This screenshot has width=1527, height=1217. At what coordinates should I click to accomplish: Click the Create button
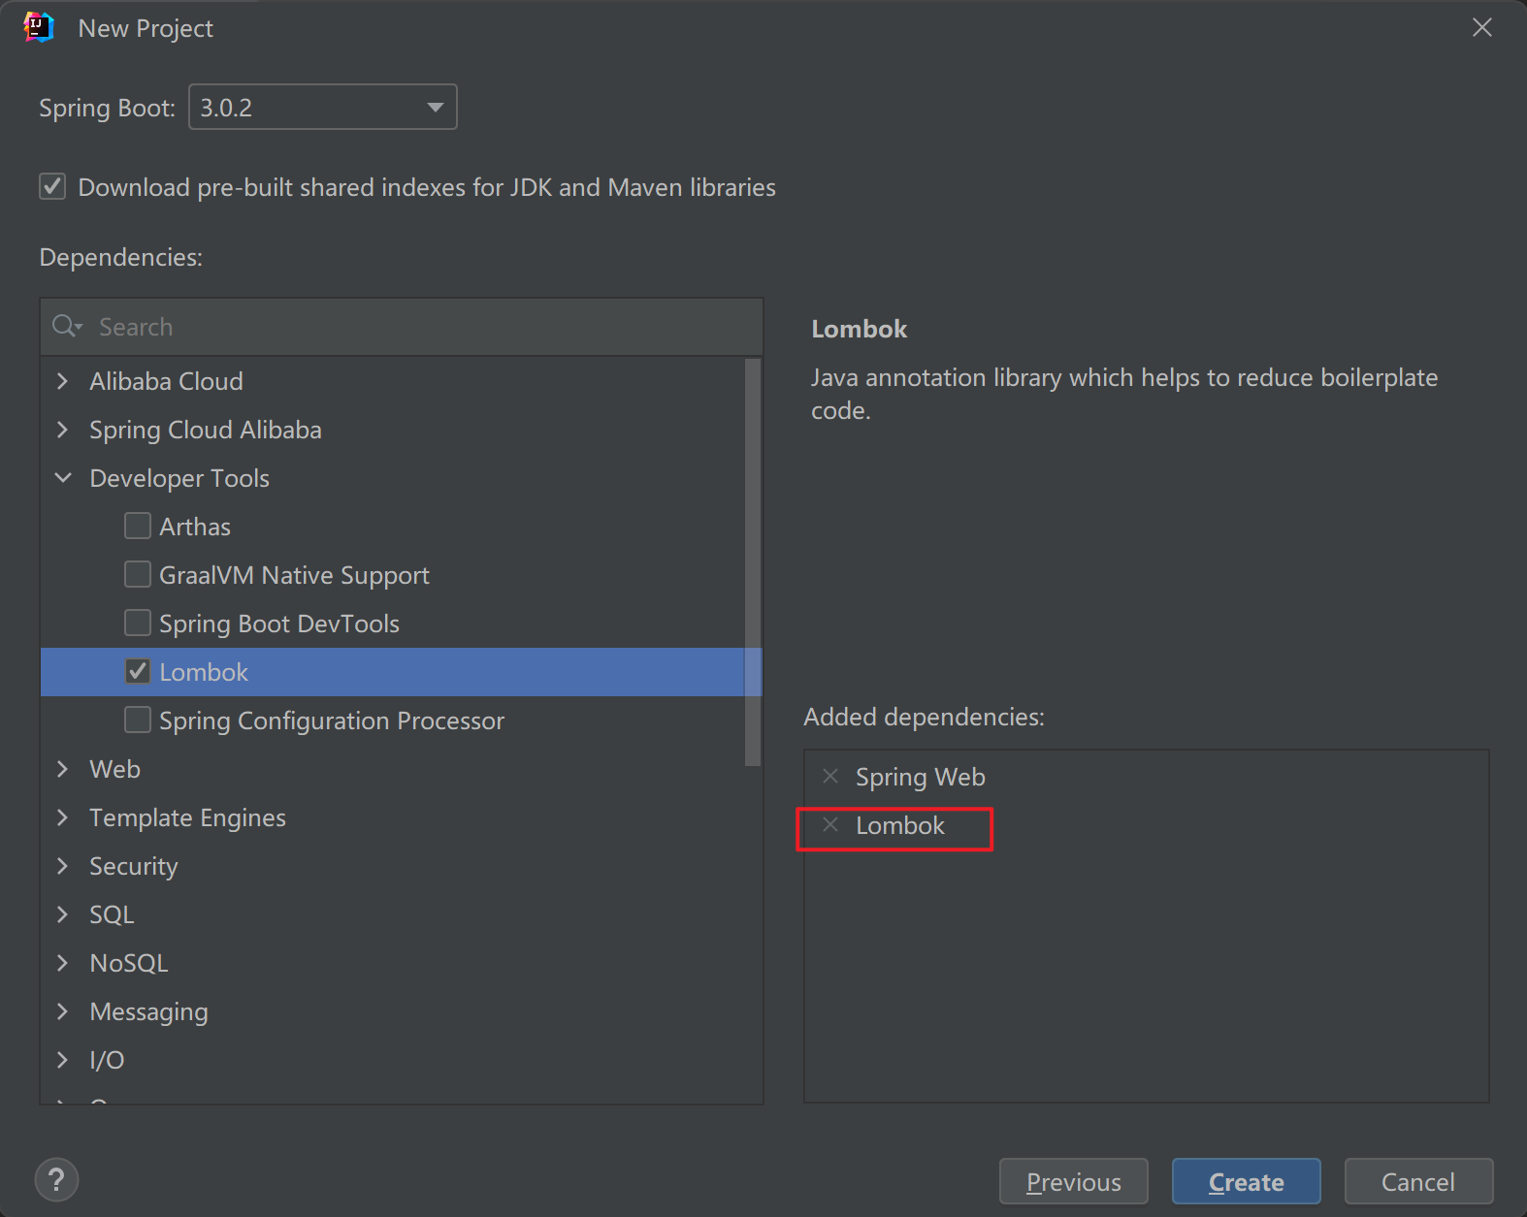click(x=1246, y=1181)
